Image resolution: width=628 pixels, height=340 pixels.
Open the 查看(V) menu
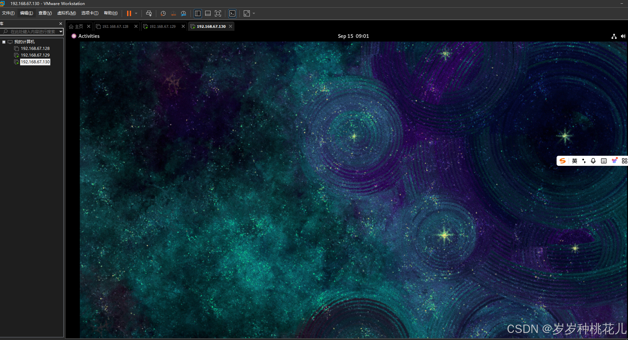tap(45, 13)
